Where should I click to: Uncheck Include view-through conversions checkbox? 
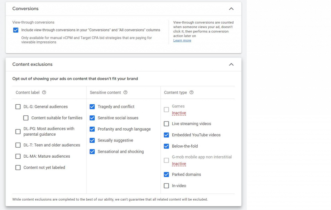pyautogui.click(x=16, y=30)
